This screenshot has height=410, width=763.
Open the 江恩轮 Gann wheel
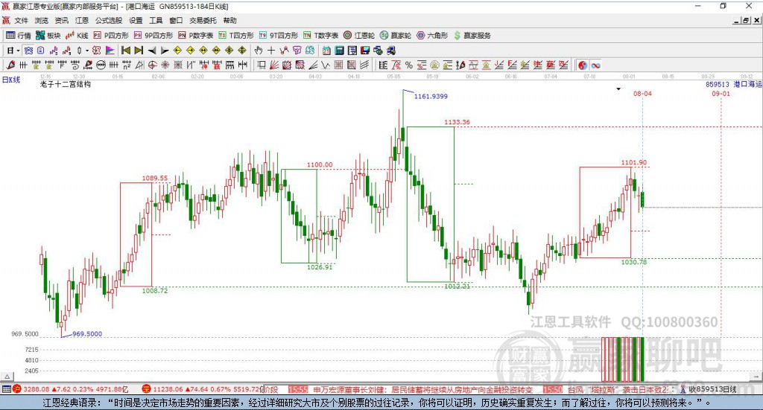coord(359,36)
